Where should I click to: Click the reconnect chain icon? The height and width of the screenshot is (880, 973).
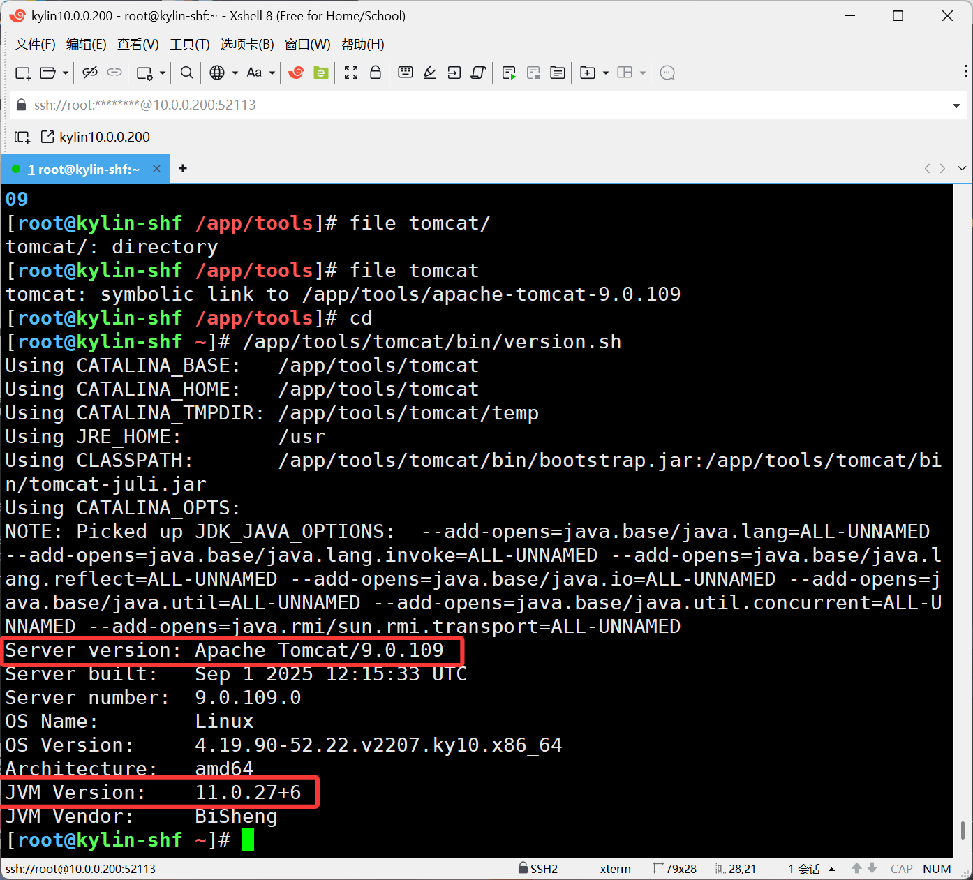click(x=114, y=73)
